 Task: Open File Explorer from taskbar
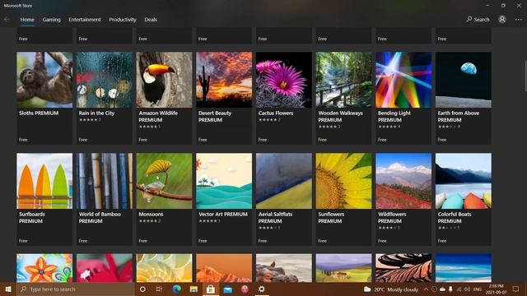point(194,289)
